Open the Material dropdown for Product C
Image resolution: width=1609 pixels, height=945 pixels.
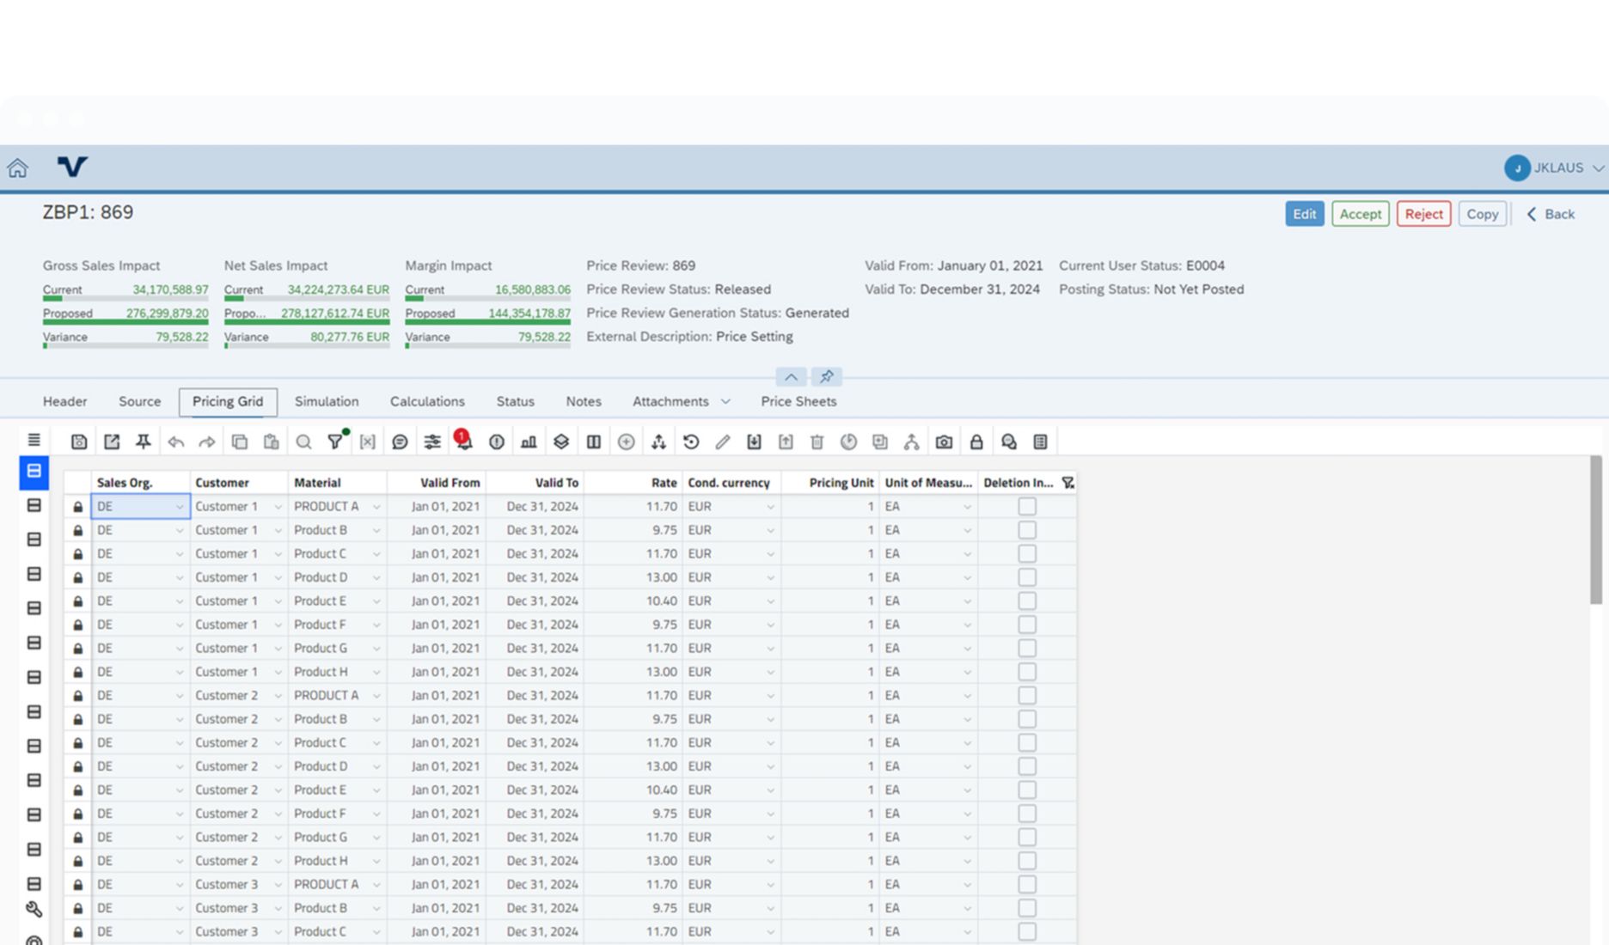pos(376,553)
